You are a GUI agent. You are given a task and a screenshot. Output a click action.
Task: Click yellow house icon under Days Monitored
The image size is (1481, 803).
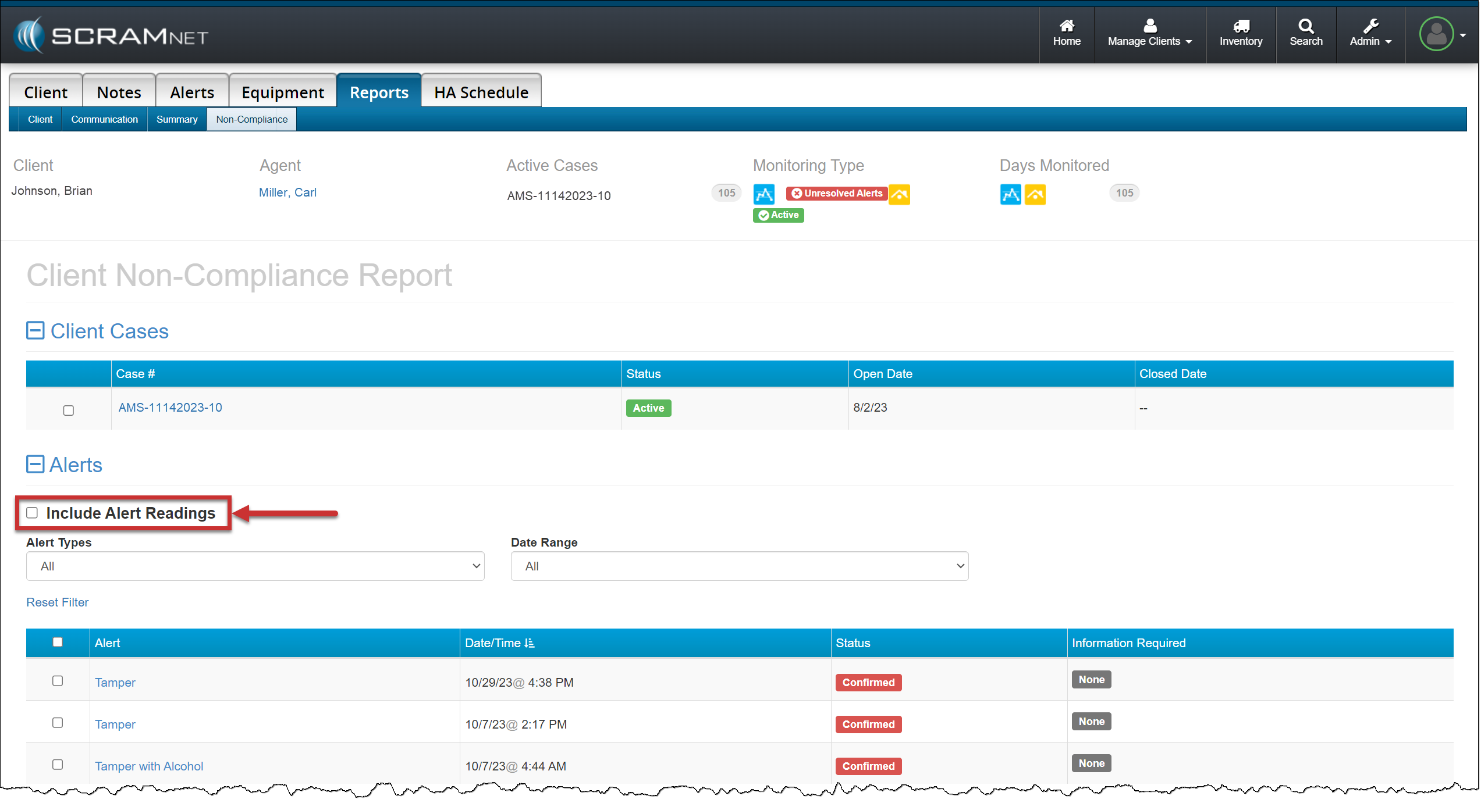[1035, 194]
